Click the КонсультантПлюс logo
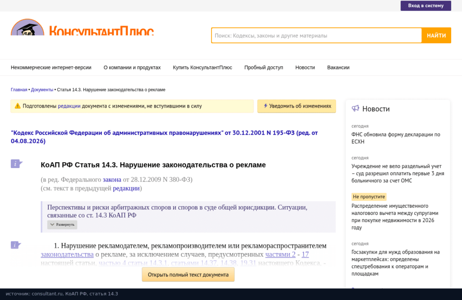 pos(82,27)
